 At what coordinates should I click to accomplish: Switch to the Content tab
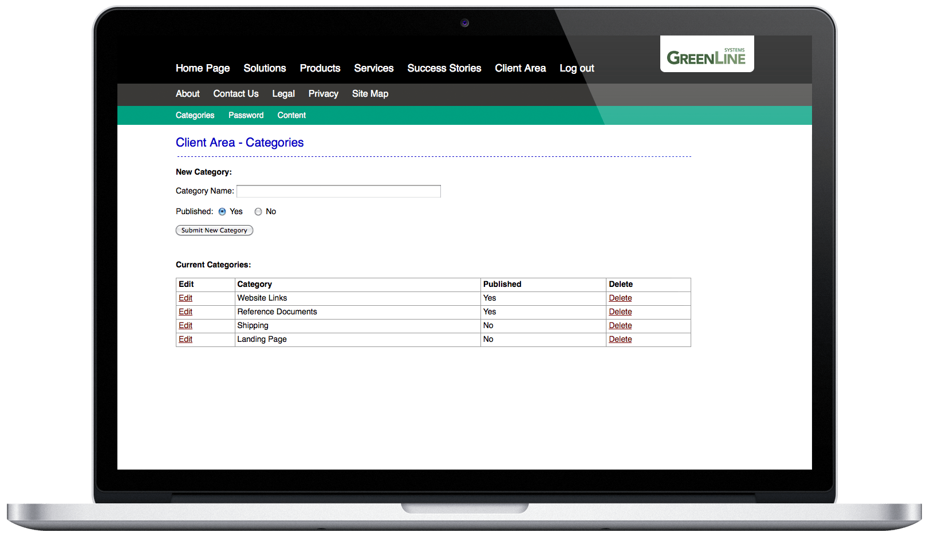click(291, 115)
